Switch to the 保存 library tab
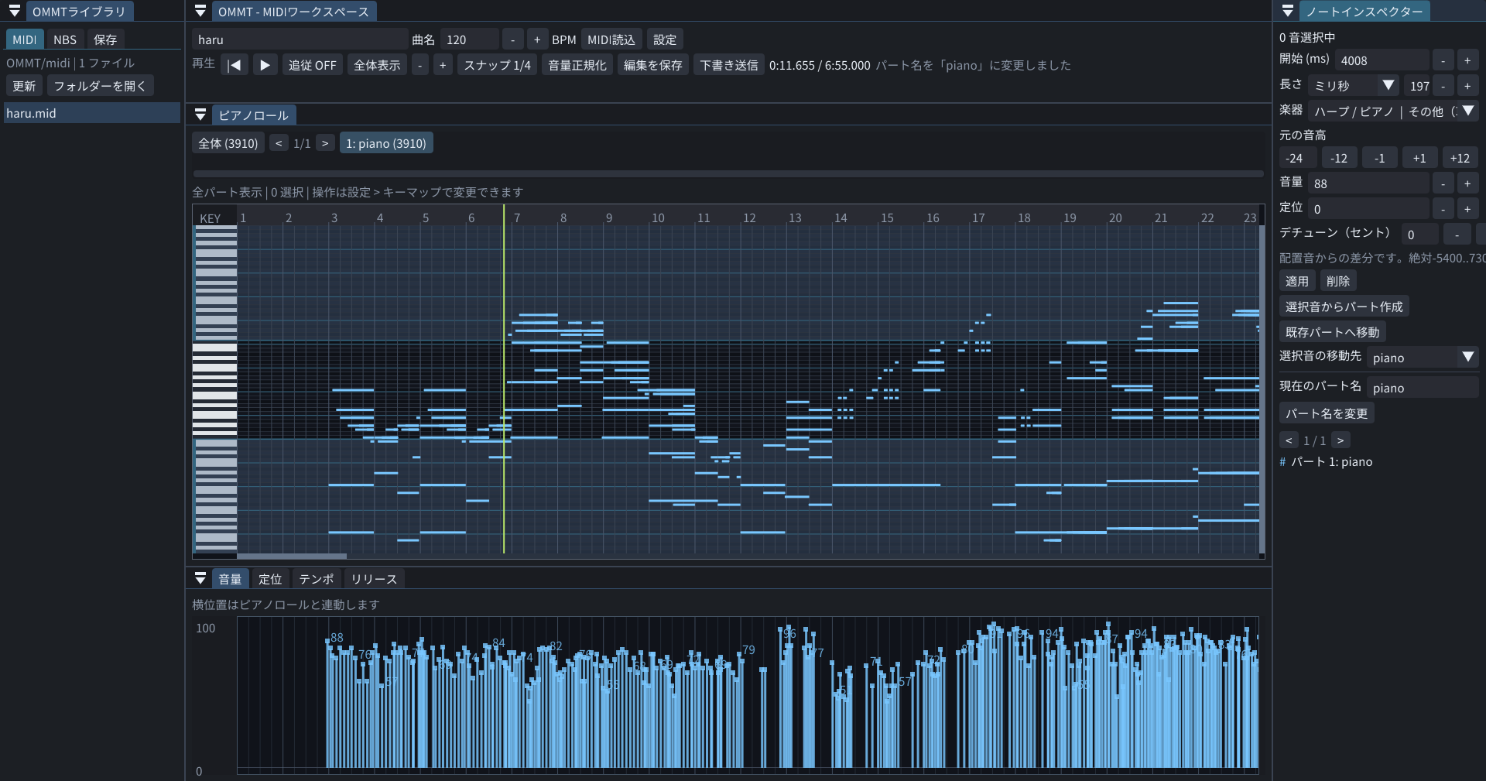1486x781 pixels. point(105,39)
